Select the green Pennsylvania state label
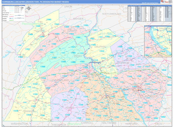 point(31,24)
